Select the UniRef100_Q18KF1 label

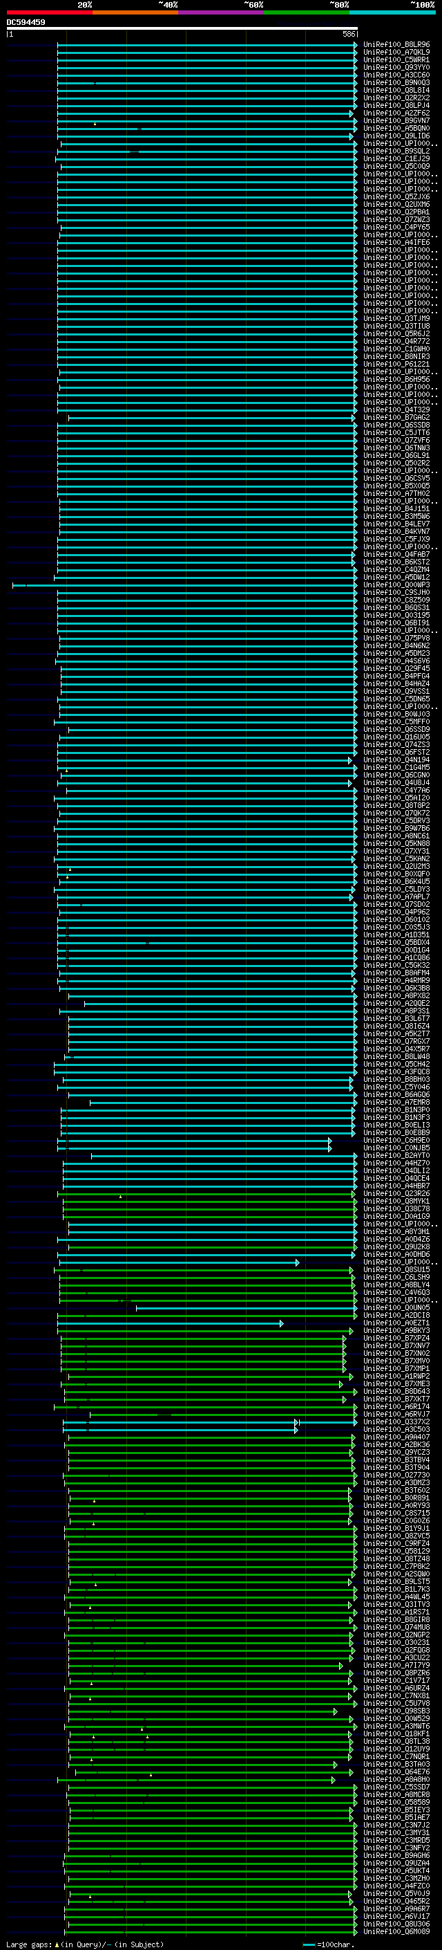pos(396,1733)
